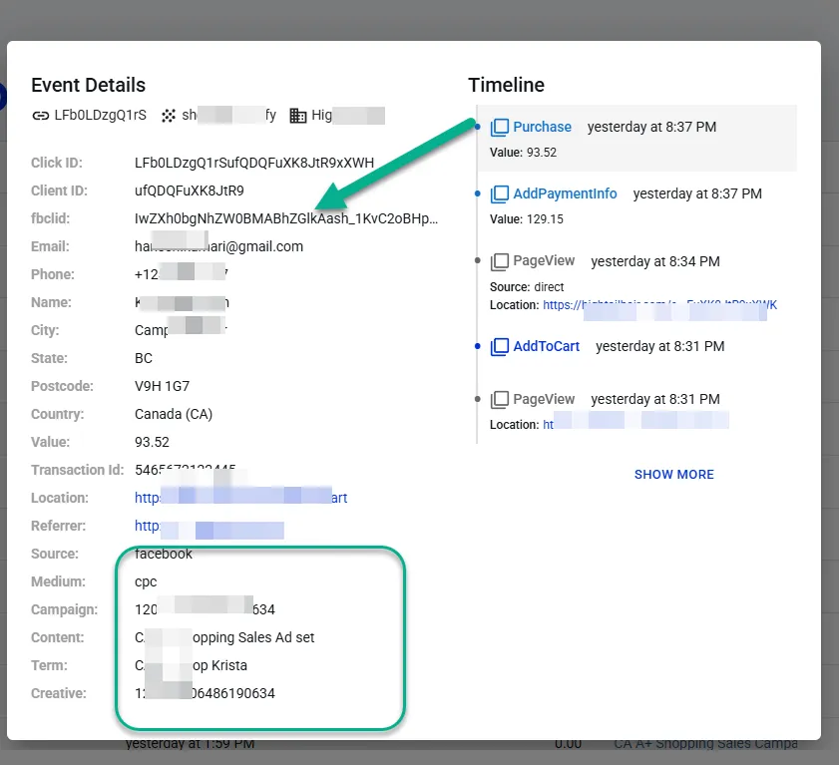839x765 pixels.
Task: Click the Value: 129.15 under AddPaymentInfo
Action: click(x=527, y=219)
